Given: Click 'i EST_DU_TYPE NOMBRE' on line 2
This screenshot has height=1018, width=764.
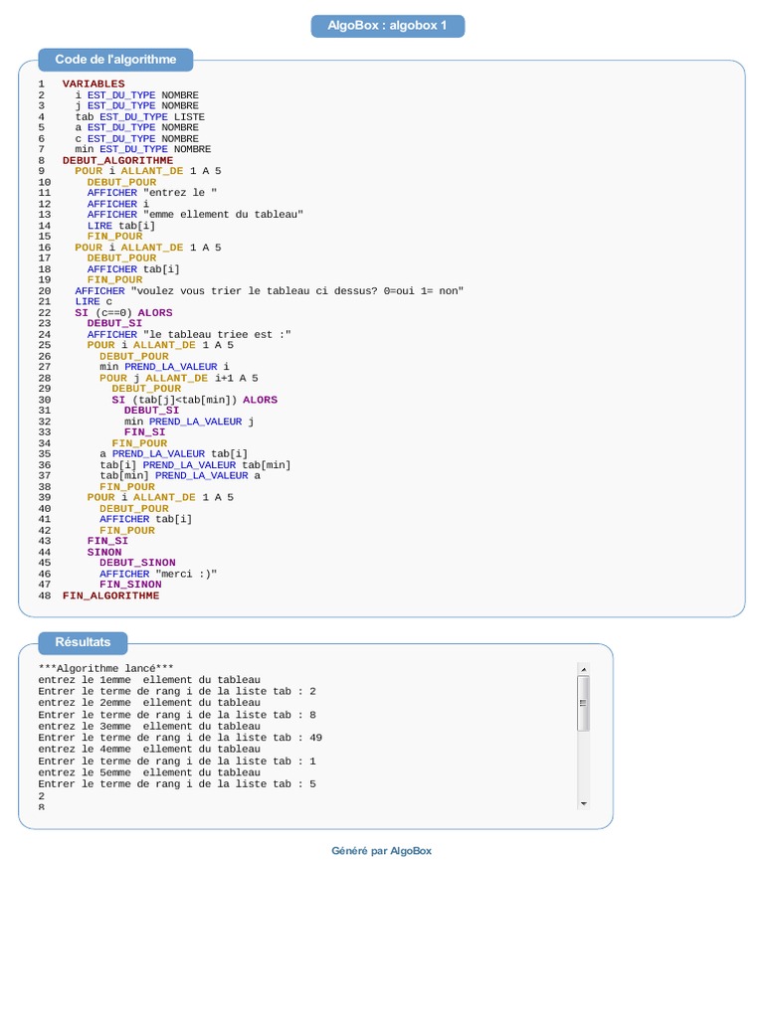Looking at the screenshot, I should click(137, 95).
